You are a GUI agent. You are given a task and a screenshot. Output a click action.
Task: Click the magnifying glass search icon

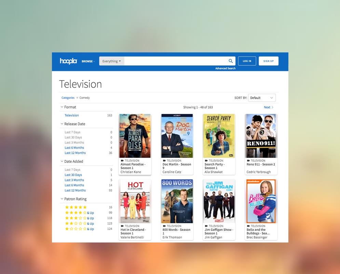(231, 61)
